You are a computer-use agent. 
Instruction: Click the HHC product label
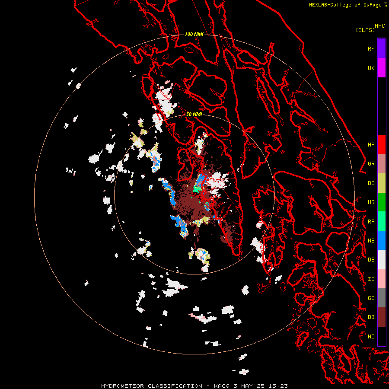coord(379,26)
